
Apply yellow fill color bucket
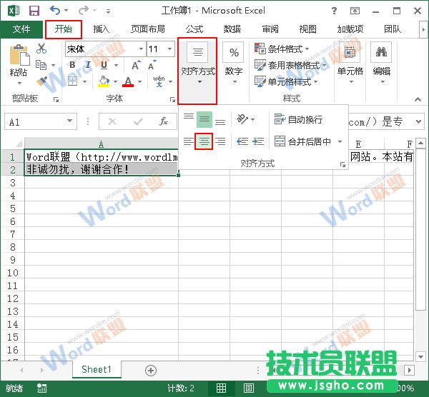[104, 81]
